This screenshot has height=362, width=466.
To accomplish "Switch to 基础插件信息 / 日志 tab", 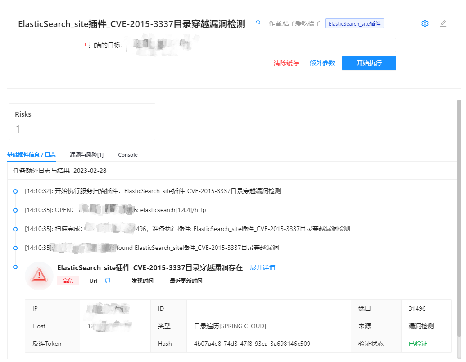I will (x=31, y=154).
